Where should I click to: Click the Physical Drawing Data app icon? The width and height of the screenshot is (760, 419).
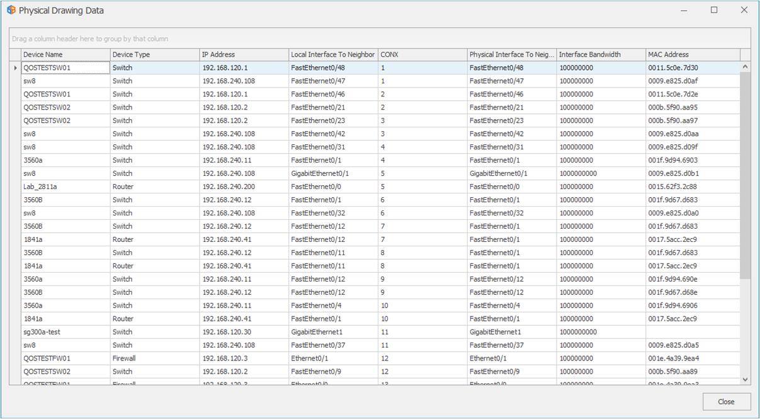pos(11,10)
